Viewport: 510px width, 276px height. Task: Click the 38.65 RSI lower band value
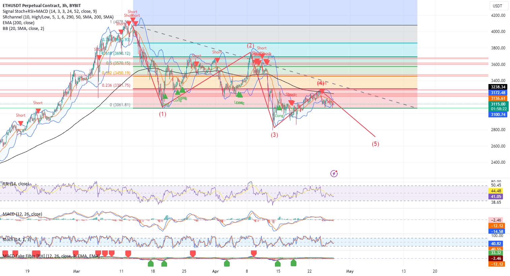pos(496,202)
